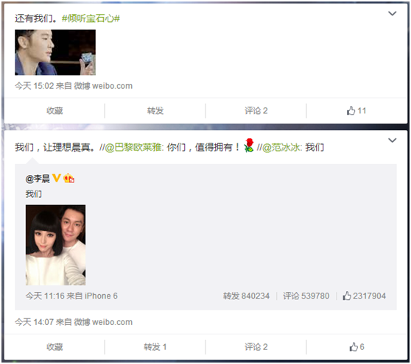
Task: Click thumbs-up icon showing 2317904 likes
Action: click(x=347, y=296)
